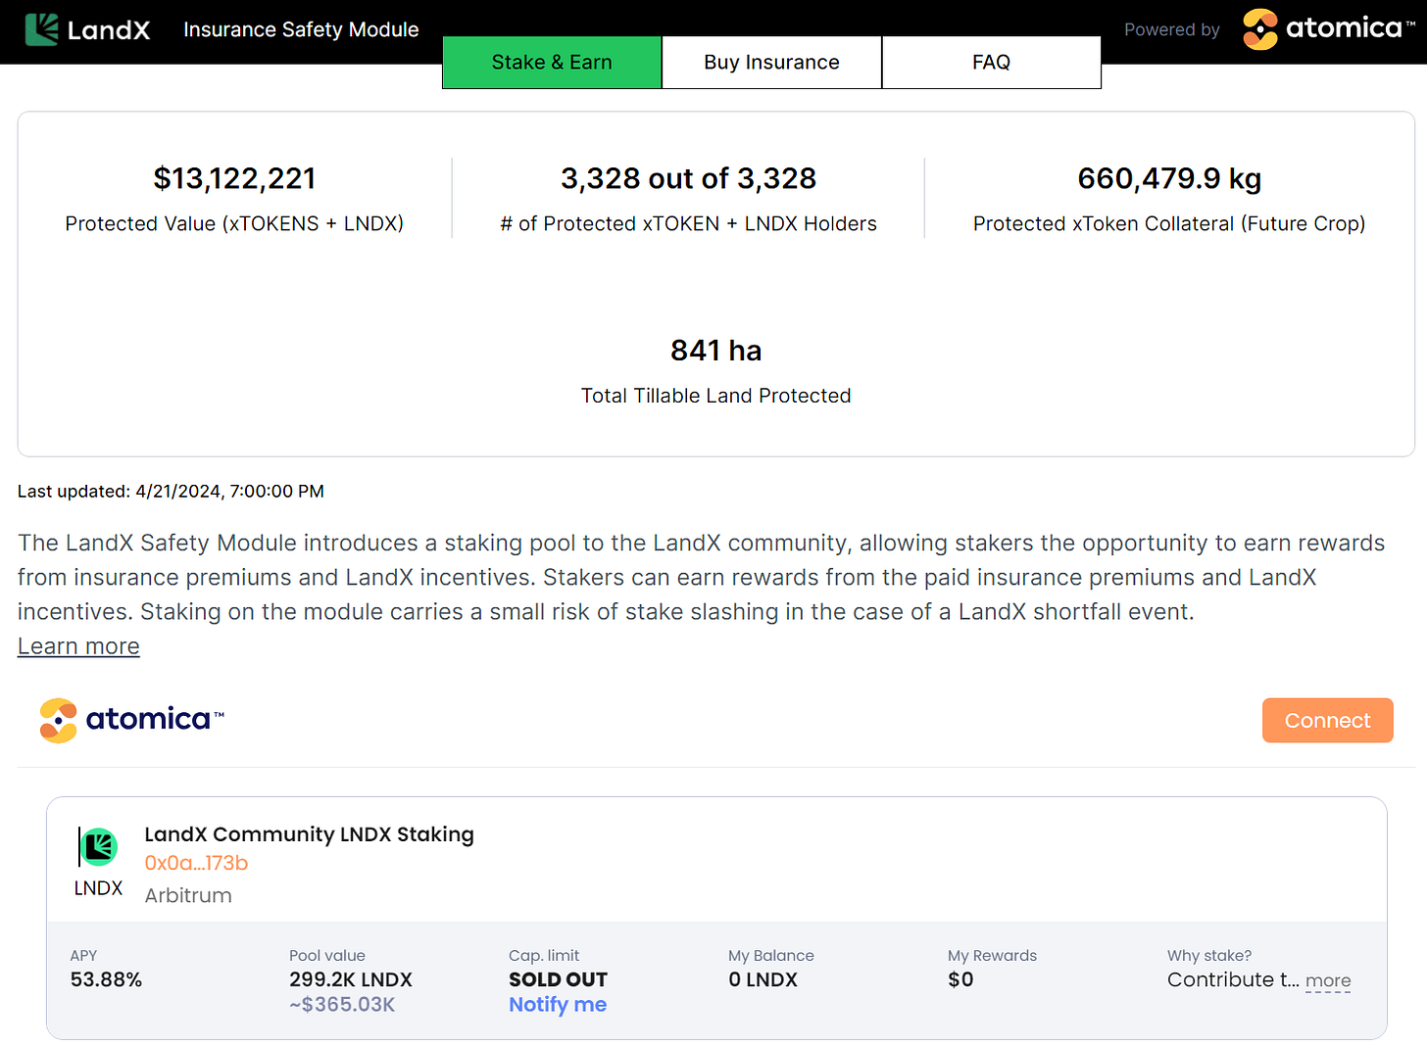Click the 'My Balance' column label
Screen dimensions: 1427x1045
click(x=771, y=955)
